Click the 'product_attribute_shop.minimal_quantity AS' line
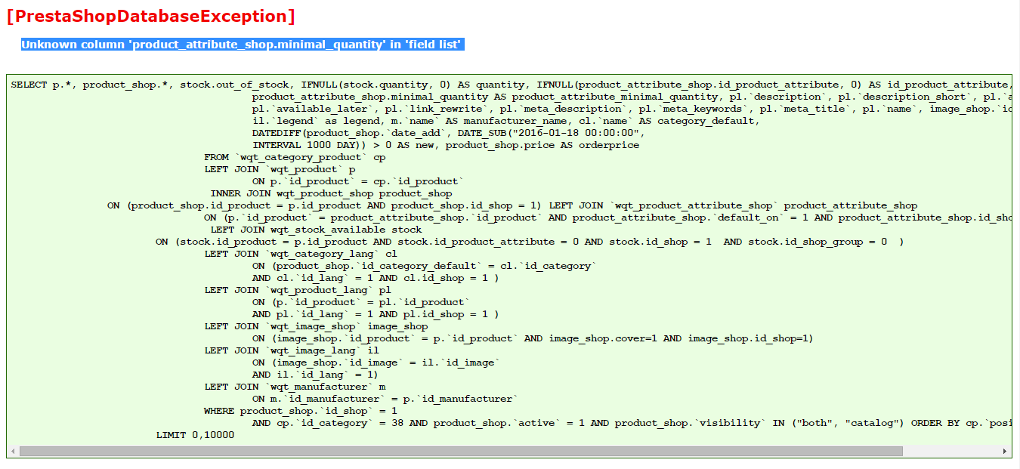This screenshot has width=1020, height=469. [632, 97]
